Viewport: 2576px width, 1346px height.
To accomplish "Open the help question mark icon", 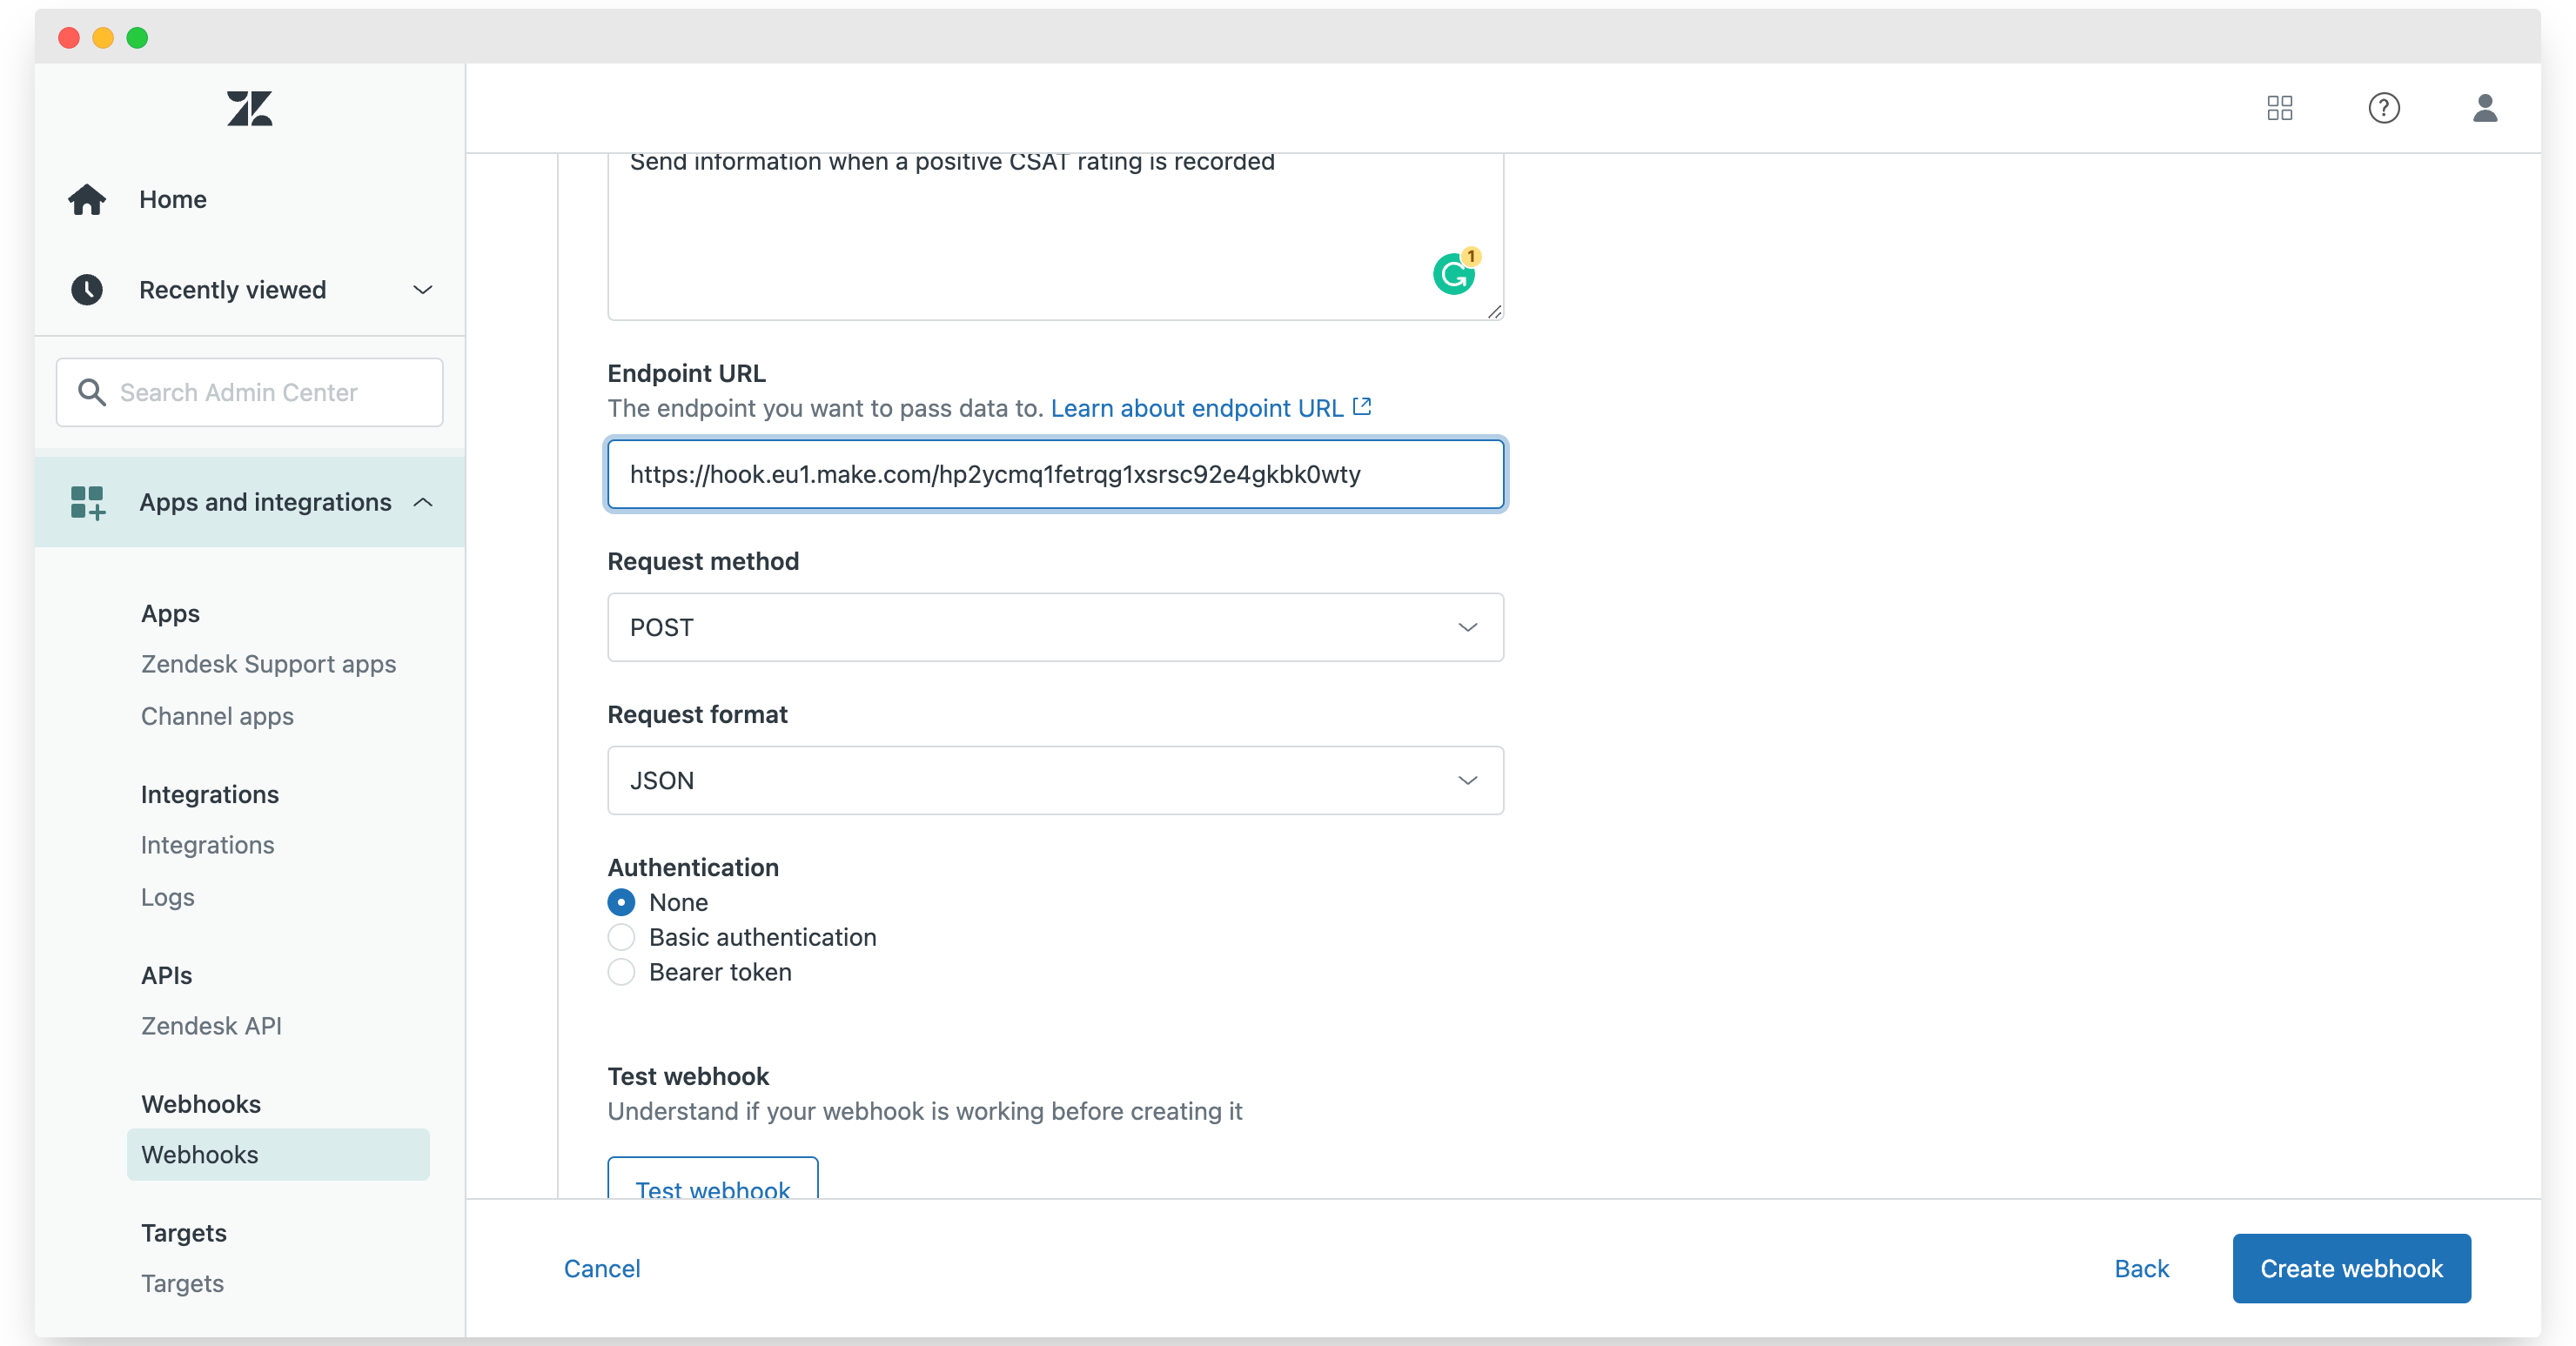I will tap(2384, 108).
